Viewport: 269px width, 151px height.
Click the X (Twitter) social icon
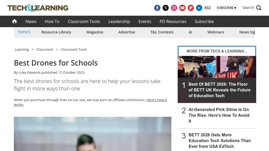[166, 8]
